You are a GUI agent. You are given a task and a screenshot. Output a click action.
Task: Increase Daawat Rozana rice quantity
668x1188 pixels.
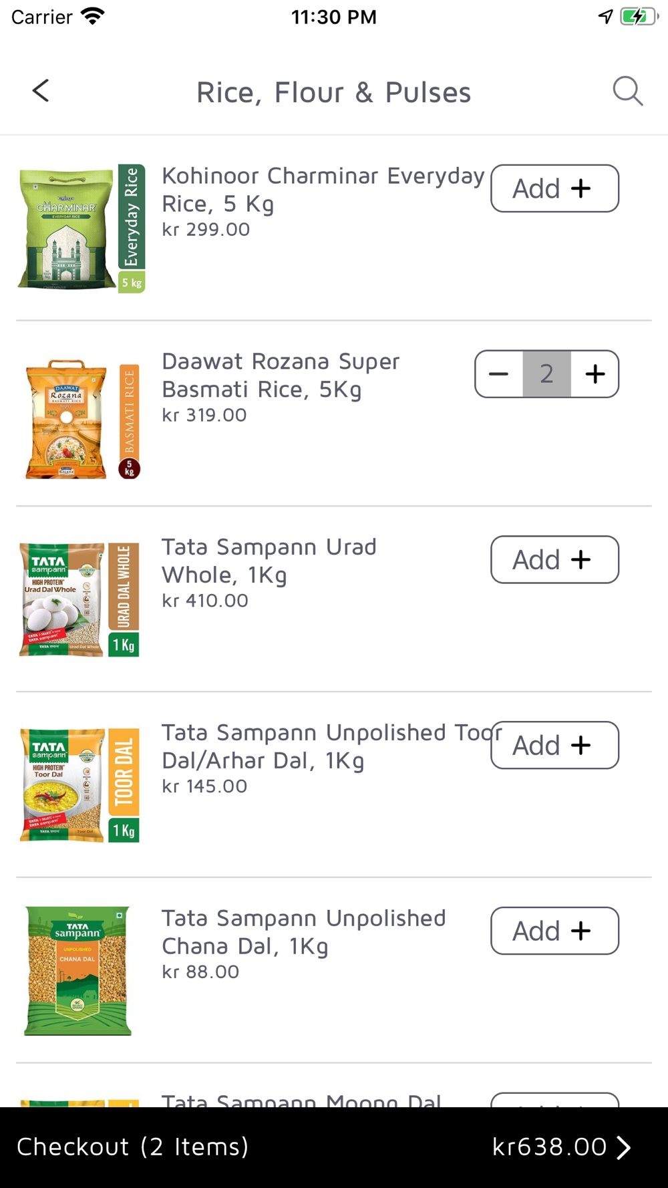(595, 374)
